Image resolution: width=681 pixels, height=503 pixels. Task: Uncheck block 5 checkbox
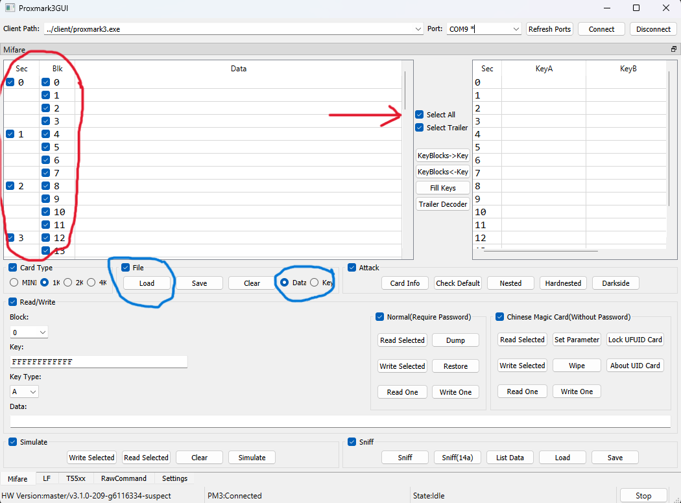click(45, 146)
